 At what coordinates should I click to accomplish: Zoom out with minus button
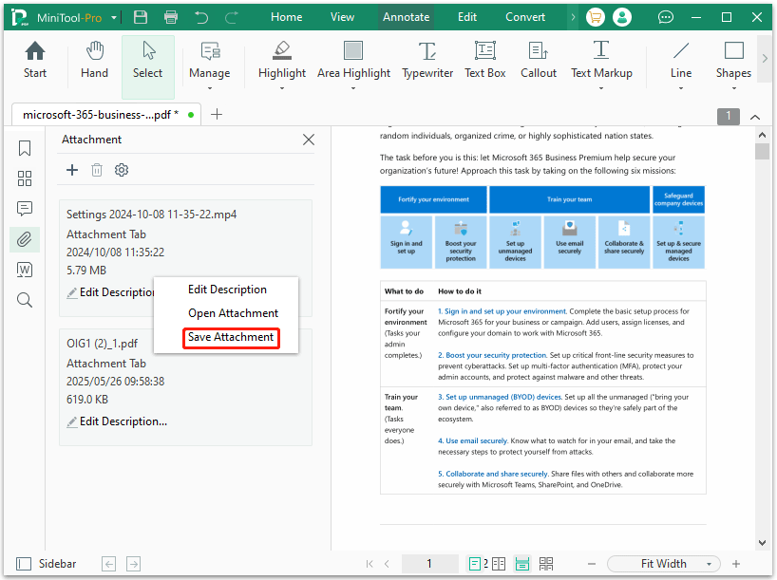click(591, 564)
